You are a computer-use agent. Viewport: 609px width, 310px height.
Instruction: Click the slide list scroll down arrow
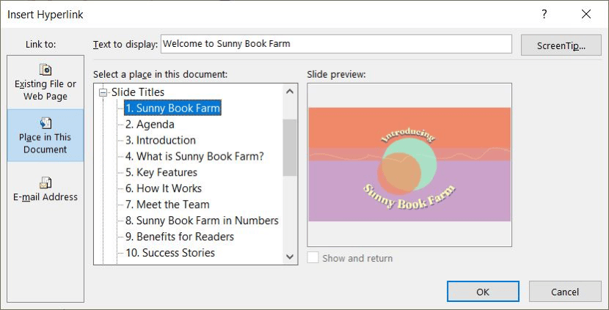290,257
